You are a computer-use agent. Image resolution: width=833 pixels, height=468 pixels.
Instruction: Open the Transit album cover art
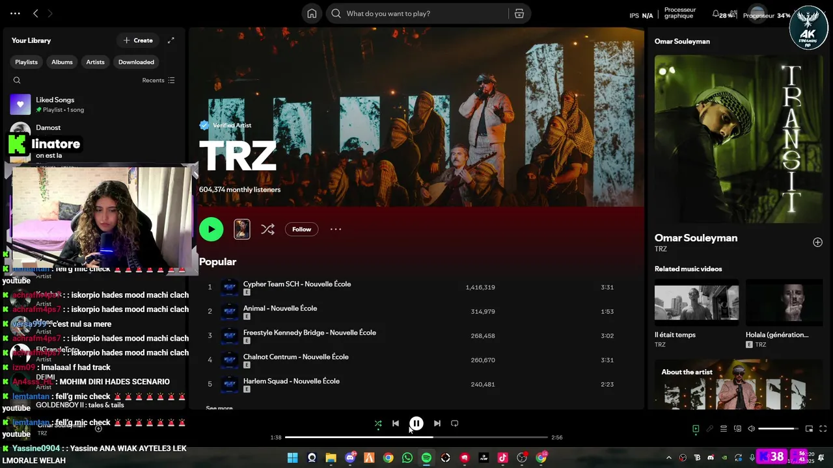(739, 139)
